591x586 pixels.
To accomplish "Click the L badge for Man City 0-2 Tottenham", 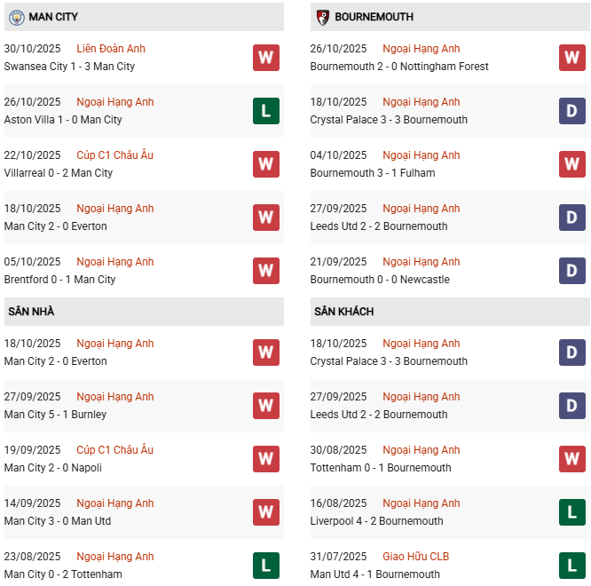I will 265,566.
